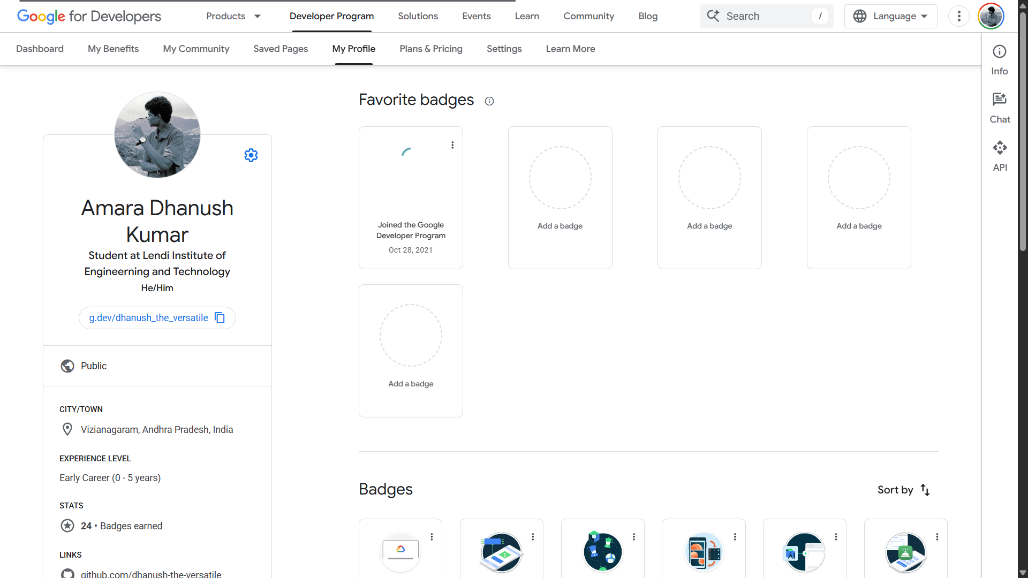Viewport: 1028px width, 578px height.
Task: Switch to the My Benefits tab
Action: 114,49
